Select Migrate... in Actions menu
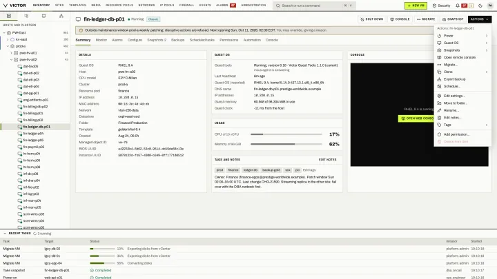Image resolution: width=497 pixels, height=279 pixels. [x=462, y=65]
